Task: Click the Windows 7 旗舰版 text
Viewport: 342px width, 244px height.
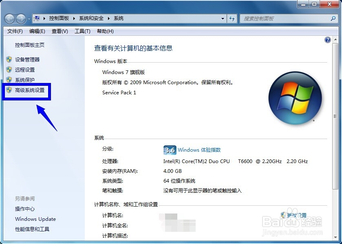Action: pos(124,72)
